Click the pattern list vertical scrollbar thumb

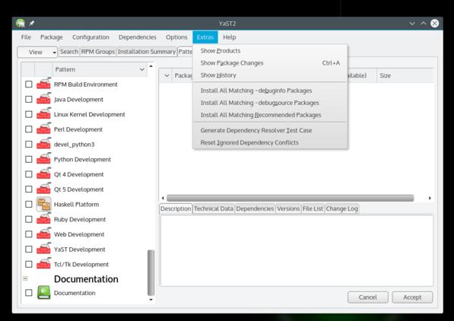(151, 272)
